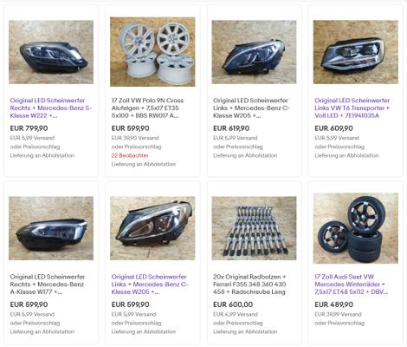The image size is (407, 347).
Task: Open the Mercedes S-Klasse W222 headlight photo
Action: (x=51, y=52)
